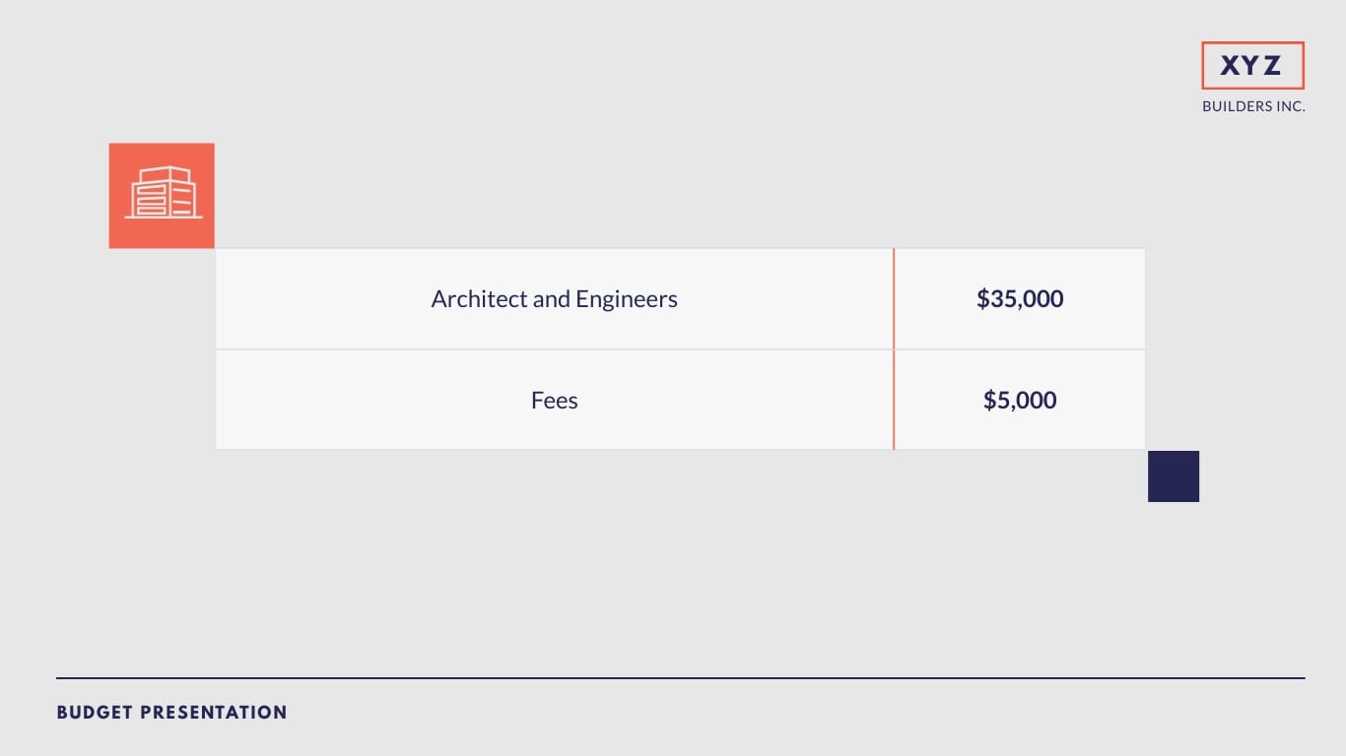Click the Architect and Engineers label
This screenshot has width=1346, height=756.
click(554, 298)
